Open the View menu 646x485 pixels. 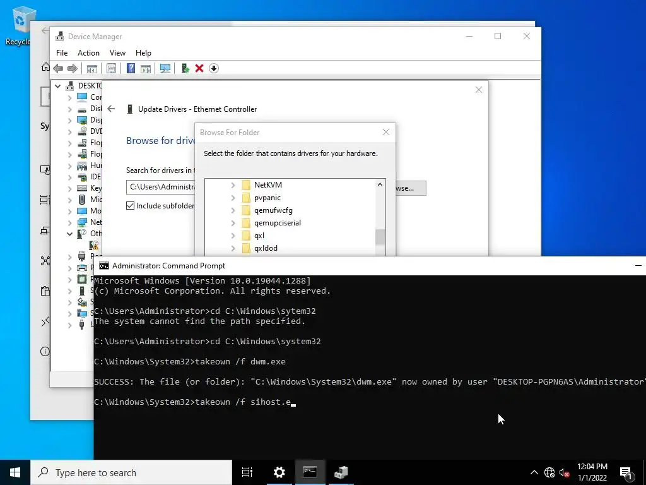tap(117, 53)
